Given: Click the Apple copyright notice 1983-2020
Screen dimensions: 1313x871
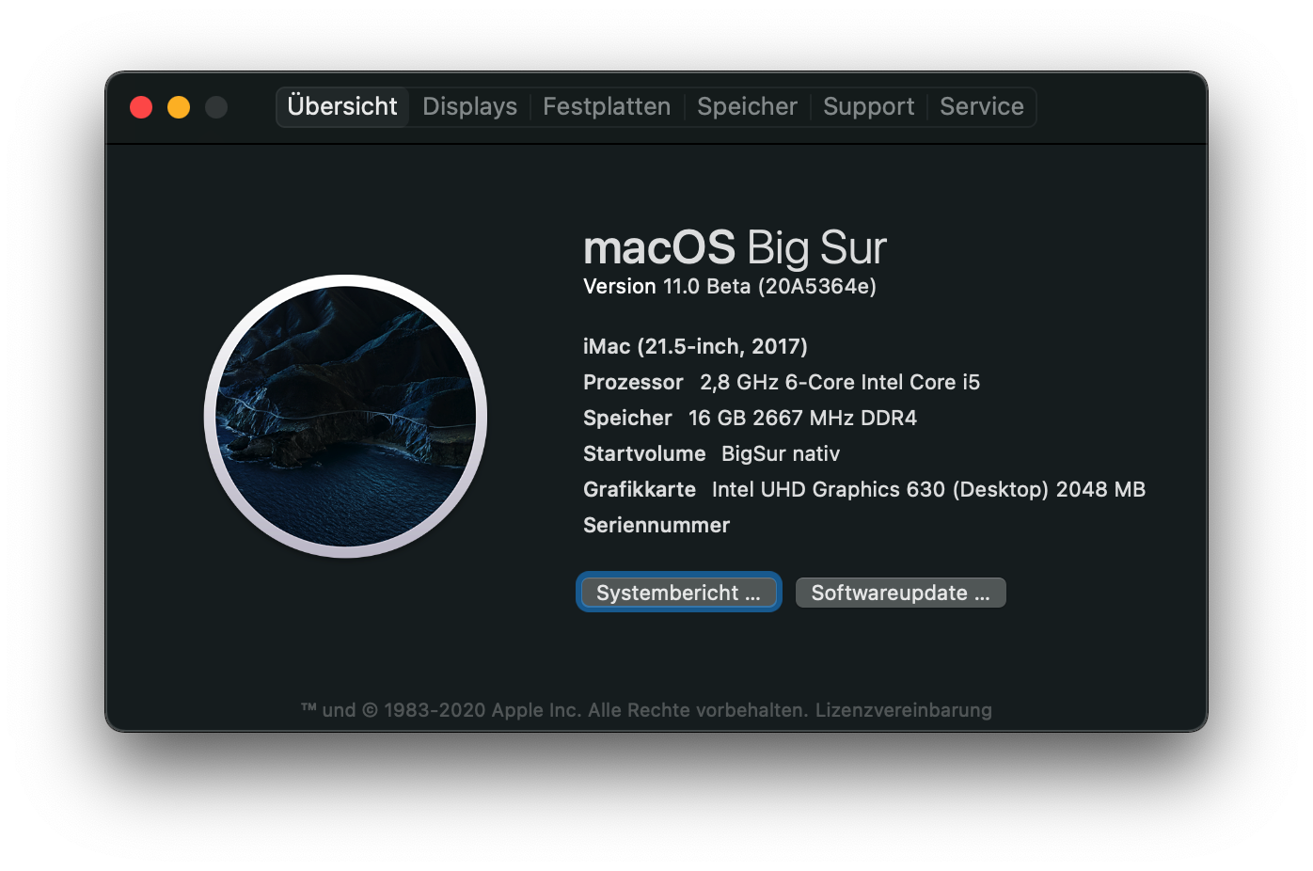Looking at the screenshot, I should click(x=553, y=710).
